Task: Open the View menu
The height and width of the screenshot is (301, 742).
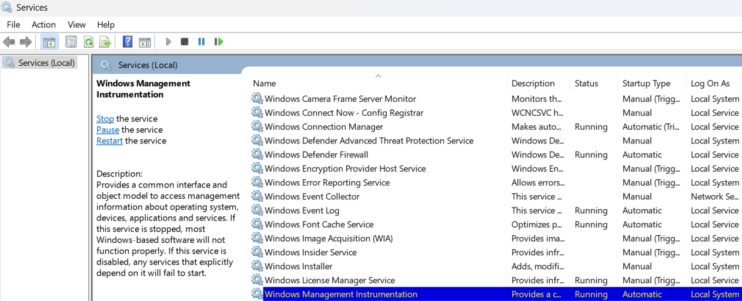Action: point(76,25)
